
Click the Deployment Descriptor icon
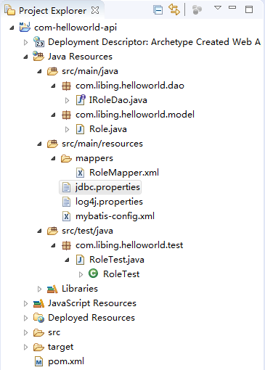(38, 41)
